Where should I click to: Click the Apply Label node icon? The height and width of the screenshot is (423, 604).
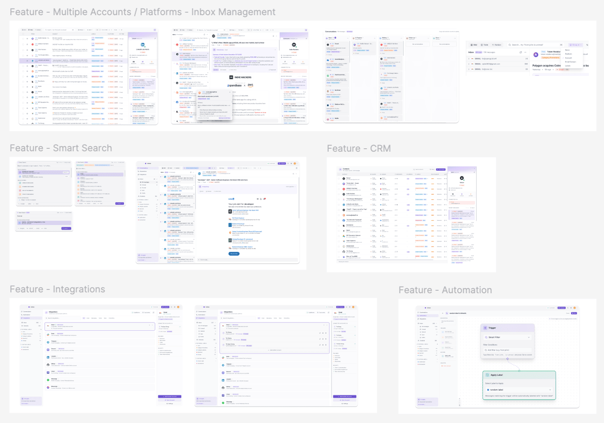[488, 375]
